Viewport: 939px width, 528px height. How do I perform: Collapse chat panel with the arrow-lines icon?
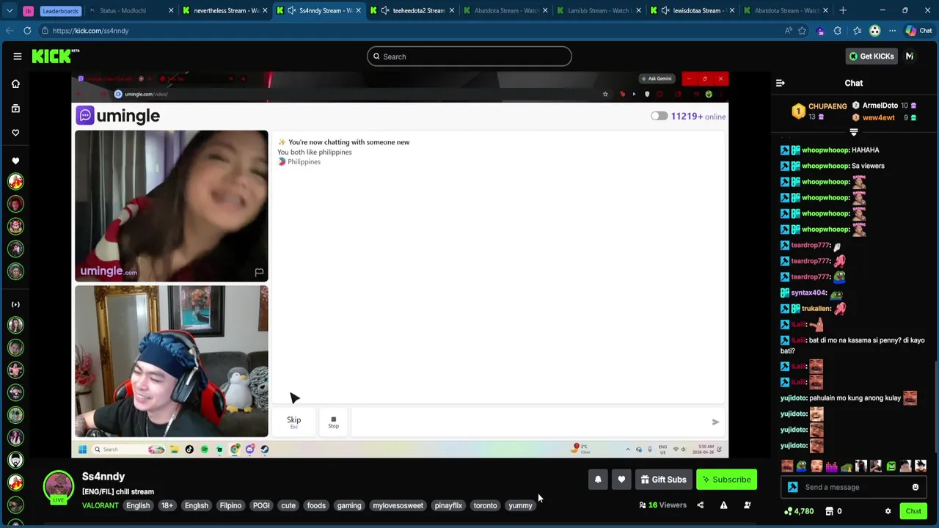click(780, 83)
